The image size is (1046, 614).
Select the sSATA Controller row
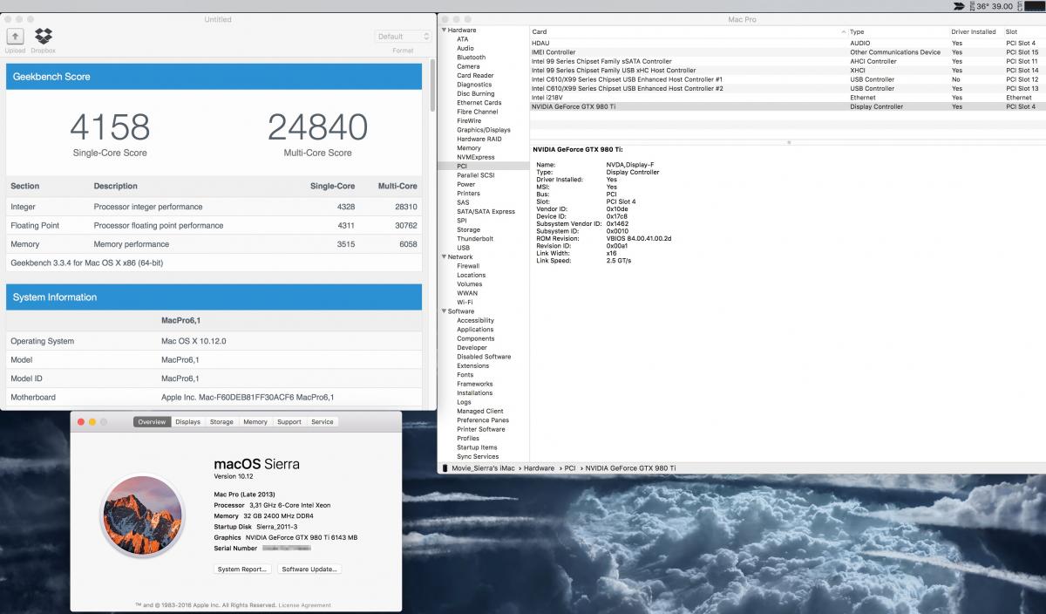point(788,61)
